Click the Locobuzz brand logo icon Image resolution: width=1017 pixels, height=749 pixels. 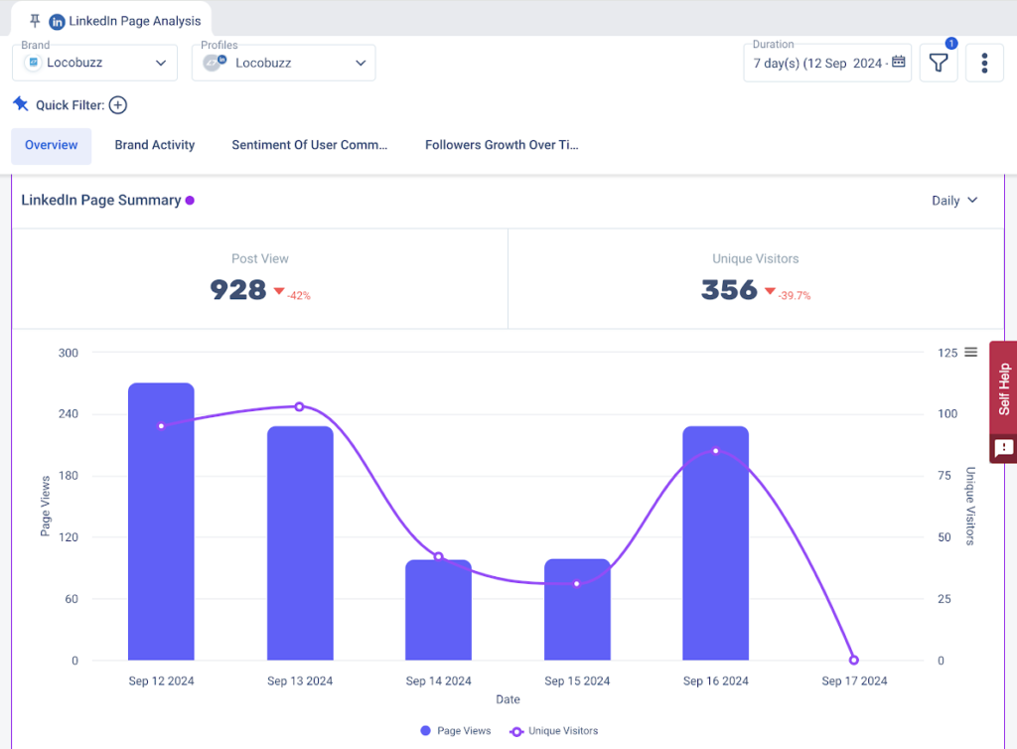pyautogui.click(x=33, y=63)
